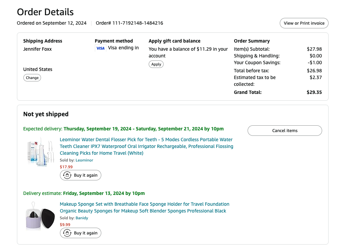Apply the gift card balance

(156, 64)
